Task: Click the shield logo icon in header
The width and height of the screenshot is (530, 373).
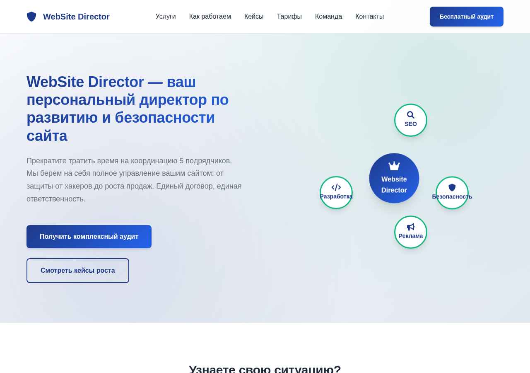Action: pos(31,17)
